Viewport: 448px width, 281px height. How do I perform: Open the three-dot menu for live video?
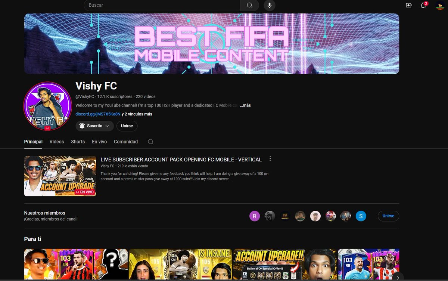[270, 159]
